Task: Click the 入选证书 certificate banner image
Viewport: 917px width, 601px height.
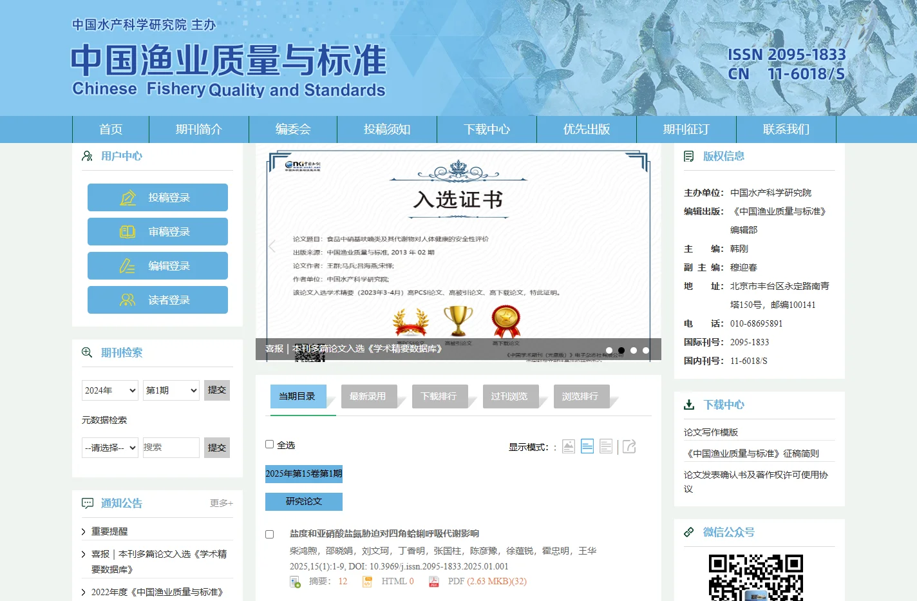Action: pyautogui.click(x=458, y=253)
